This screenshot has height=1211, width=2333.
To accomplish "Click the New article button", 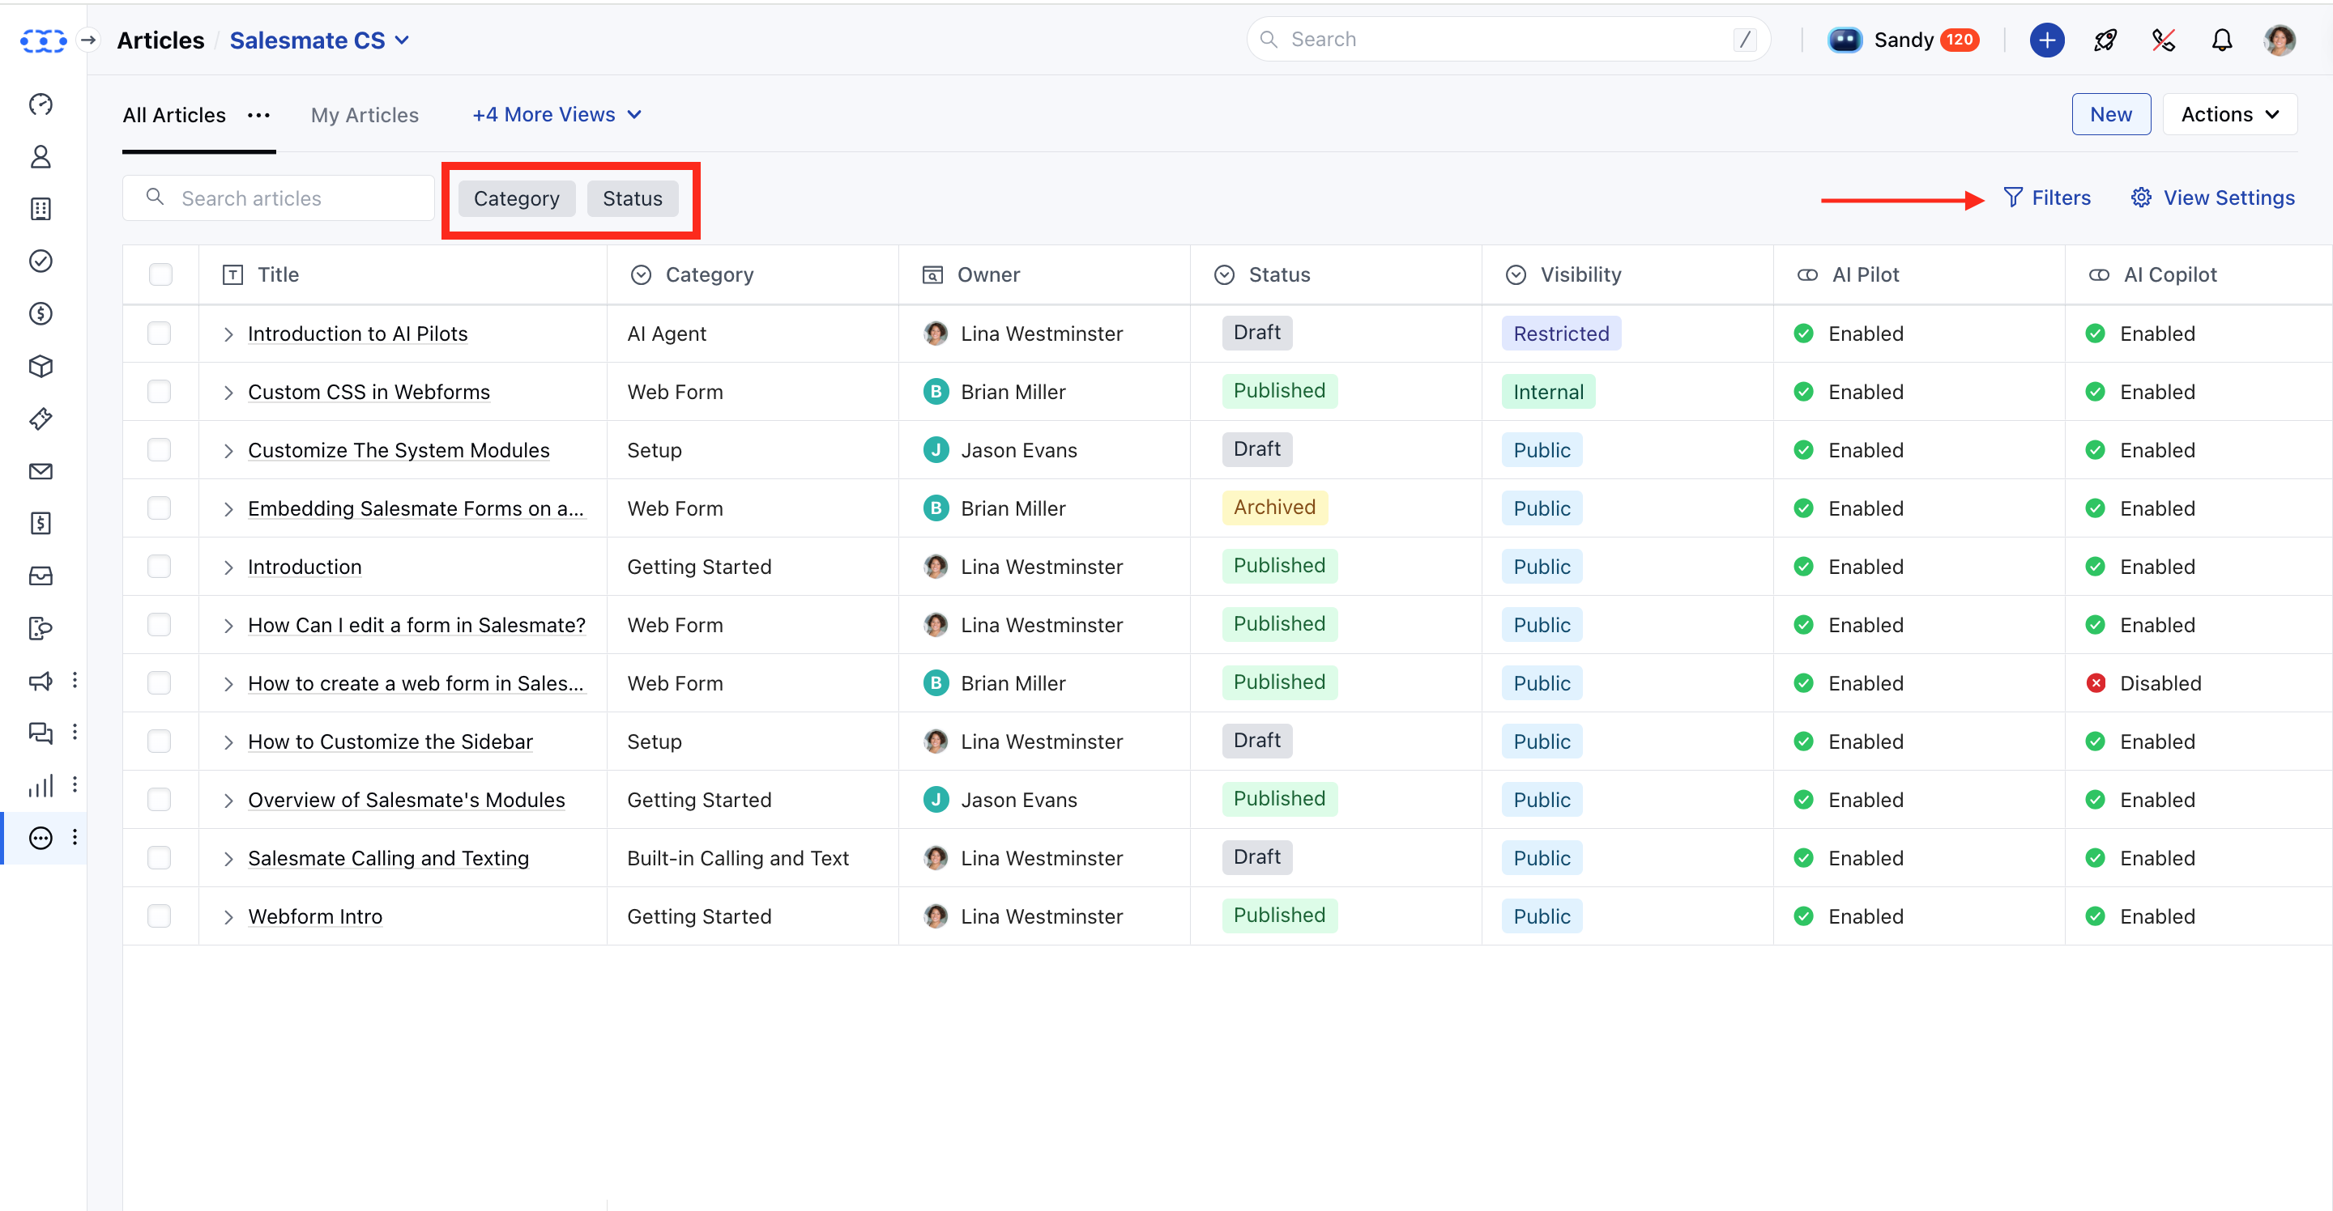I will [x=2110, y=114].
